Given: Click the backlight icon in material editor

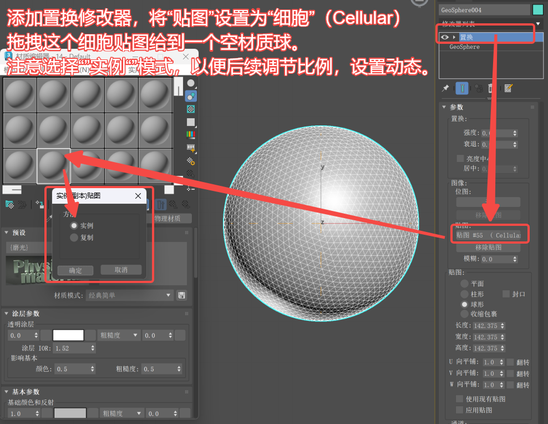Looking at the screenshot, I should coord(191,96).
